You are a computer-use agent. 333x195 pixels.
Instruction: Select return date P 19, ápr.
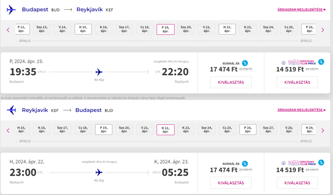pos(104,129)
